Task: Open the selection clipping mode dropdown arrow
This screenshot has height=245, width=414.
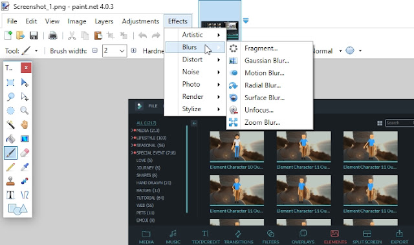Action: [360, 50]
